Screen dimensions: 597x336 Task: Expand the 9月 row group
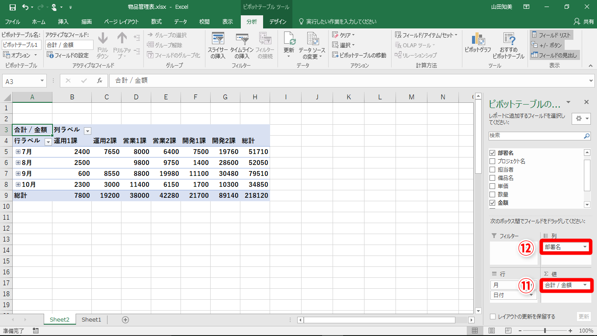(x=18, y=173)
